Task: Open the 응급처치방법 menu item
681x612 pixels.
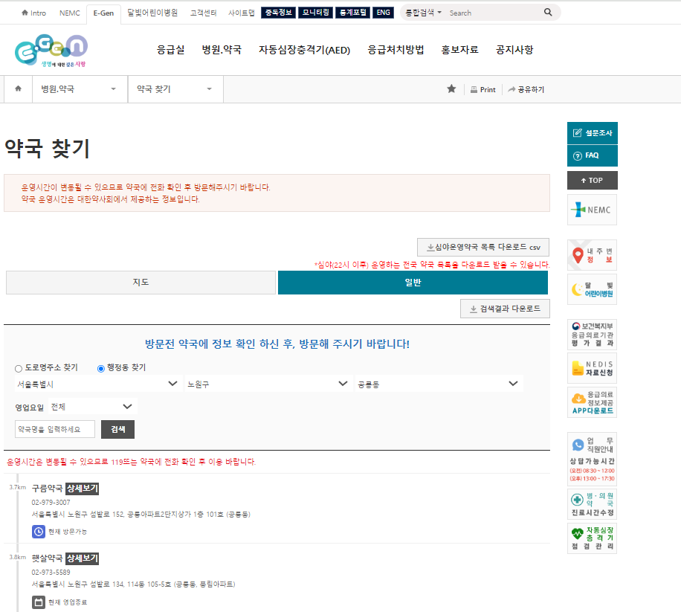Action: click(x=396, y=50)
